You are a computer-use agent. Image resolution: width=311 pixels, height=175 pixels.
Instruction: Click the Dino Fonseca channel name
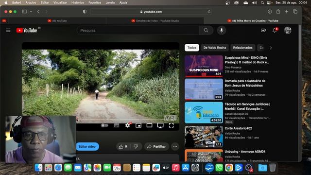[x=233, y=68]
